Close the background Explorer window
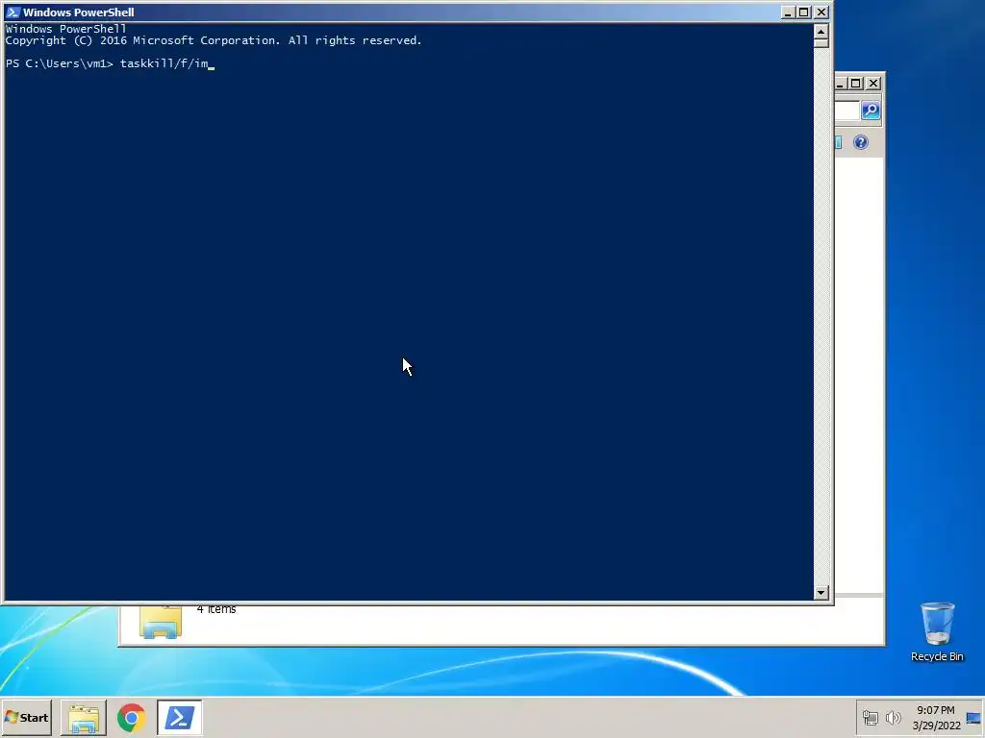985x738 pixels. tap(873, 83)
